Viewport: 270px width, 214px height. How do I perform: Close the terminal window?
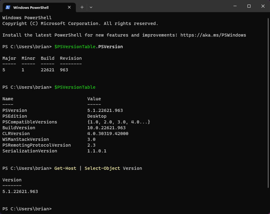pos(263,6)
